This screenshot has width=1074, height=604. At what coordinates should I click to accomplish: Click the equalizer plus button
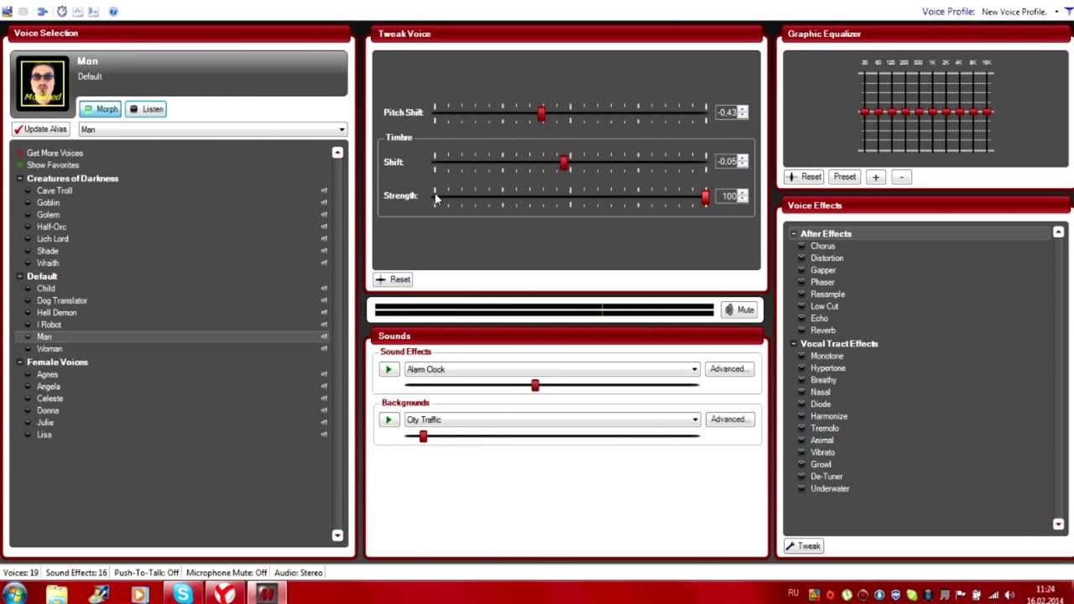coord(876,177)
